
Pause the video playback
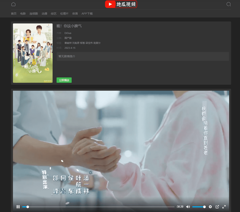pyautogui.click(x=18, y=207)
